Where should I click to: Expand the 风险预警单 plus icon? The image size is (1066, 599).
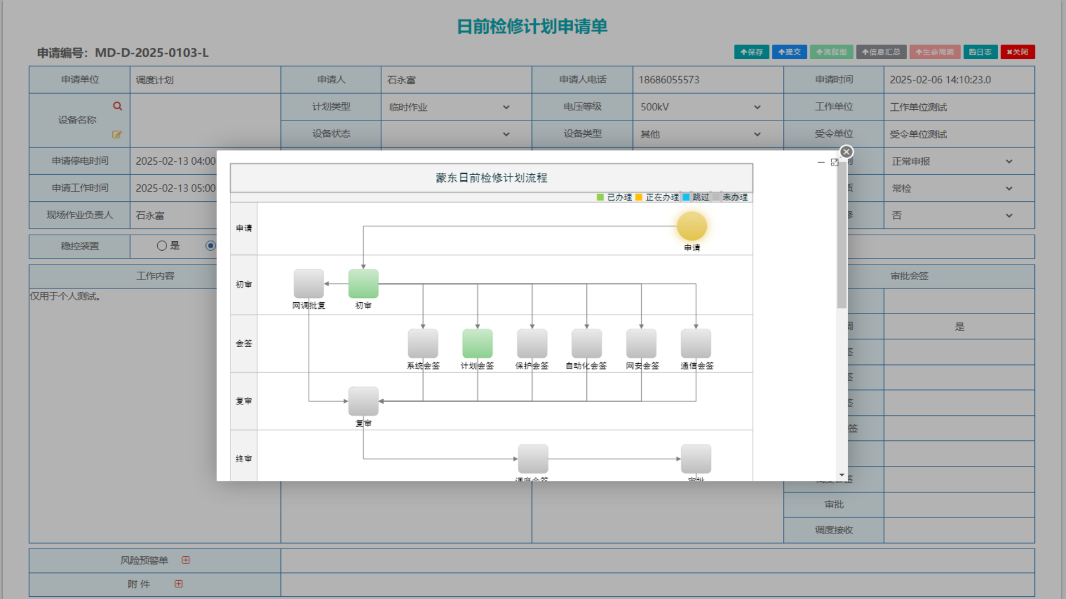coord(185,560)
